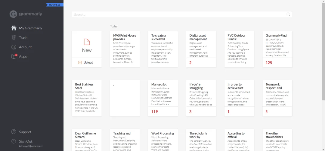Click the Apps box icon with badge
The height and width of the screenshot is (151, 325).
[x=14, y=56]
